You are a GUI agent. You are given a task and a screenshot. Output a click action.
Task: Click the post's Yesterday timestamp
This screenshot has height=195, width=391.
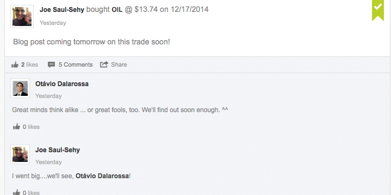pyautogui.click(x=53, y=23)
